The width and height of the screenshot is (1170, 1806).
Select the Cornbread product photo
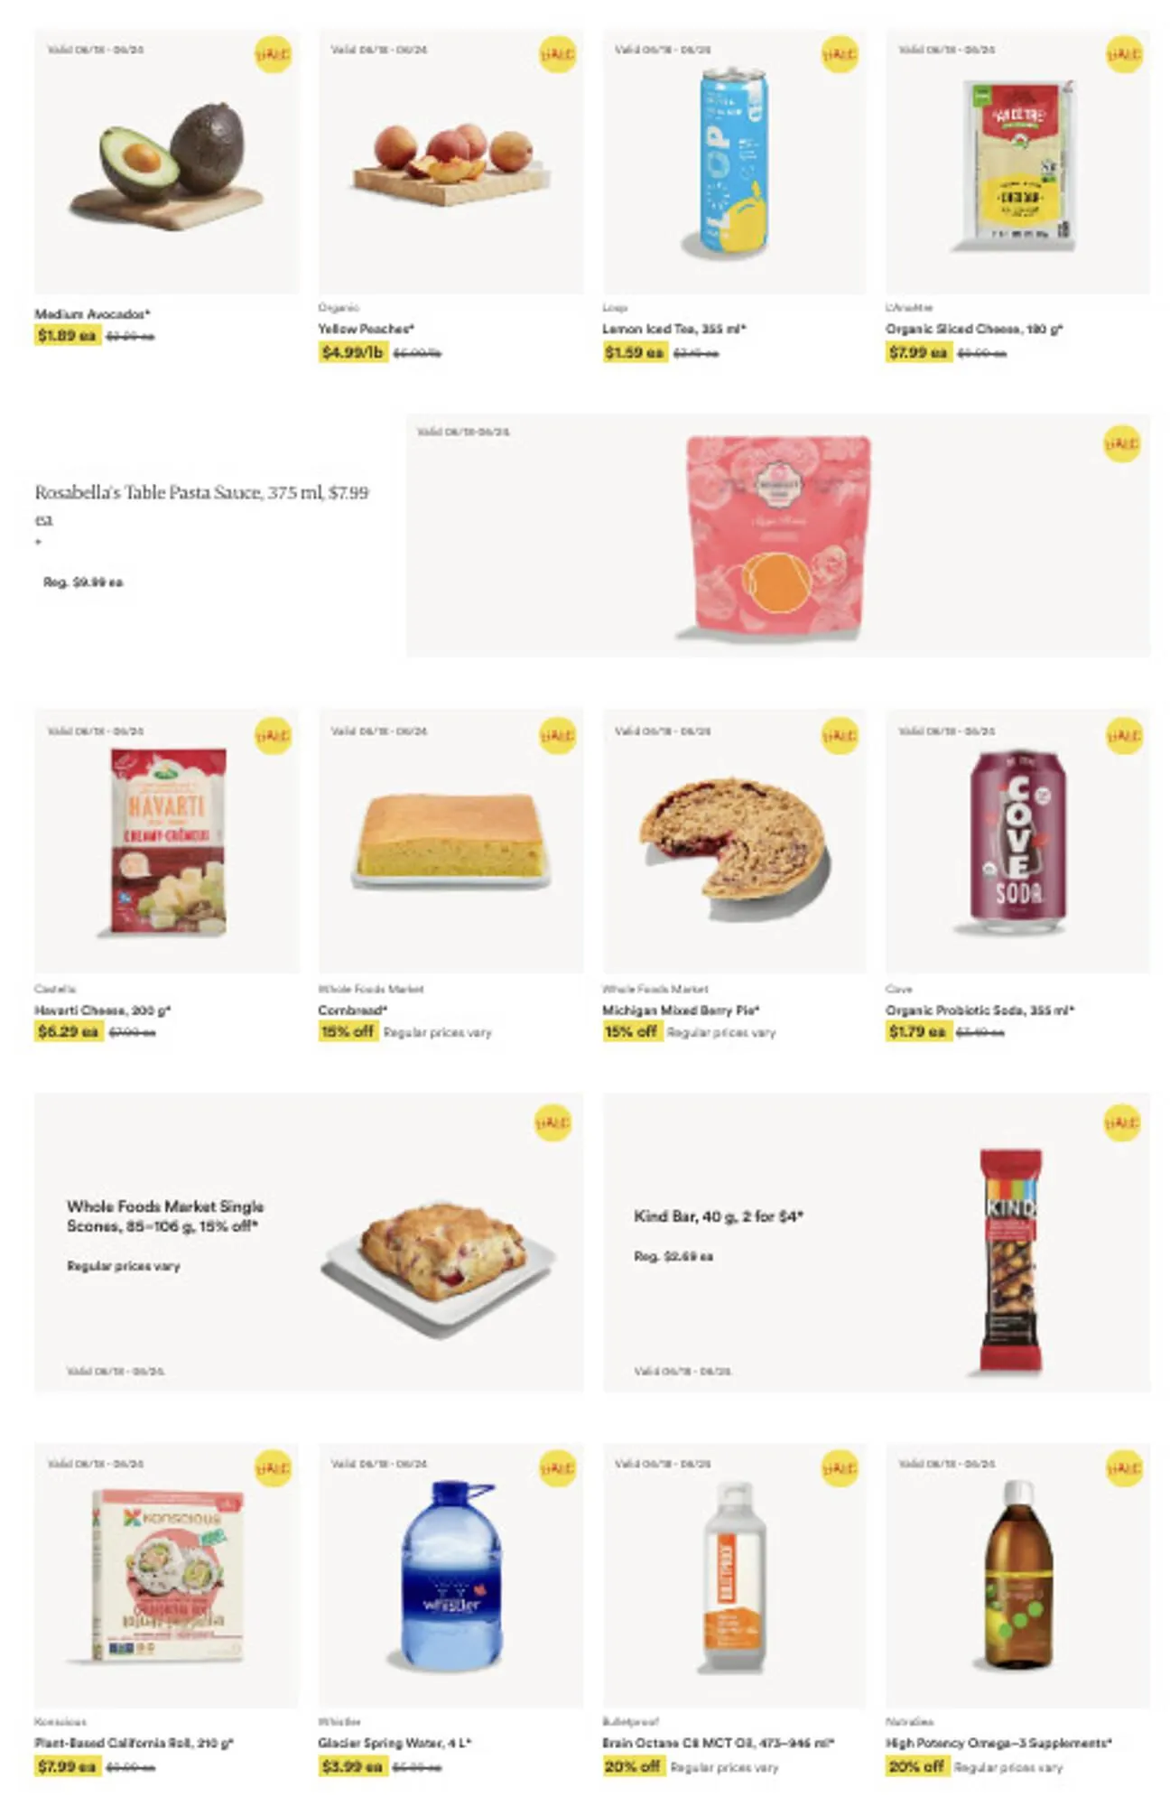pyautogui.click(x=450, y=840)
